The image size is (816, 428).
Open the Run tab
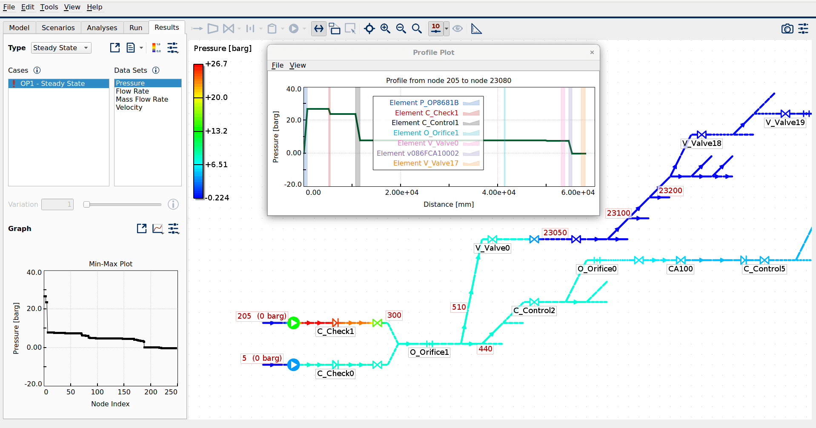(x=136, y=28)
